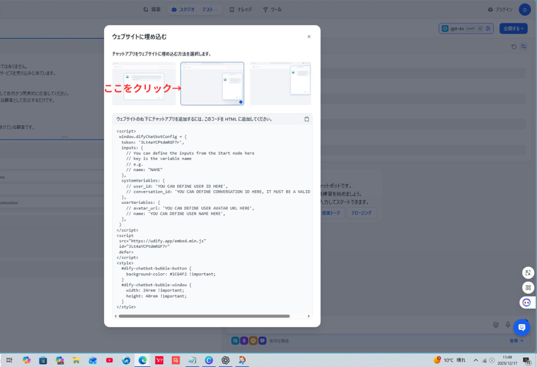This screenshot has height=367, width=537.
Task: Open the four-squares apps icon on right edge
Action: point(526,287)
